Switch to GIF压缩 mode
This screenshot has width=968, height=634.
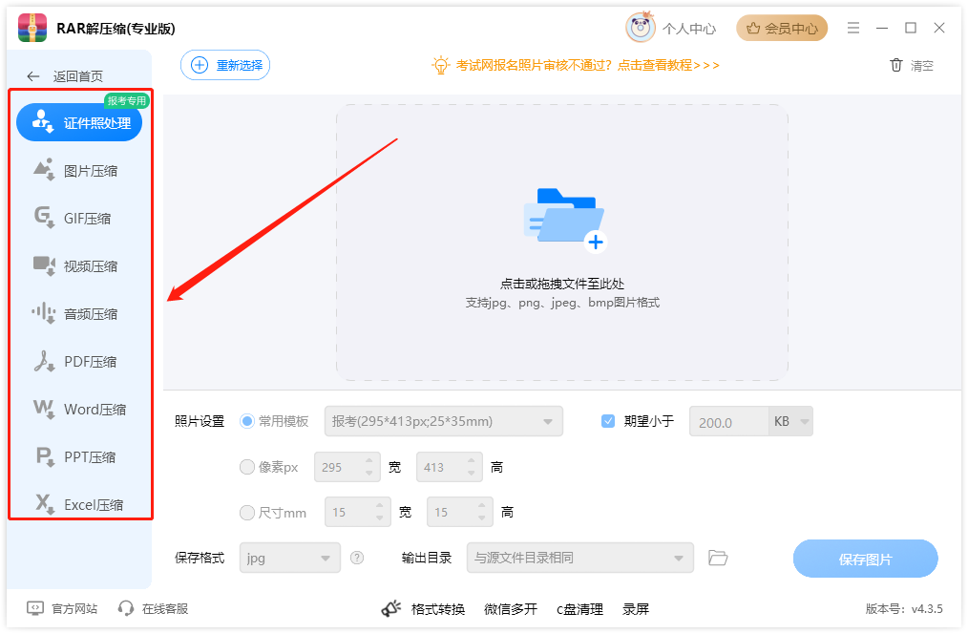pos(80,218)
